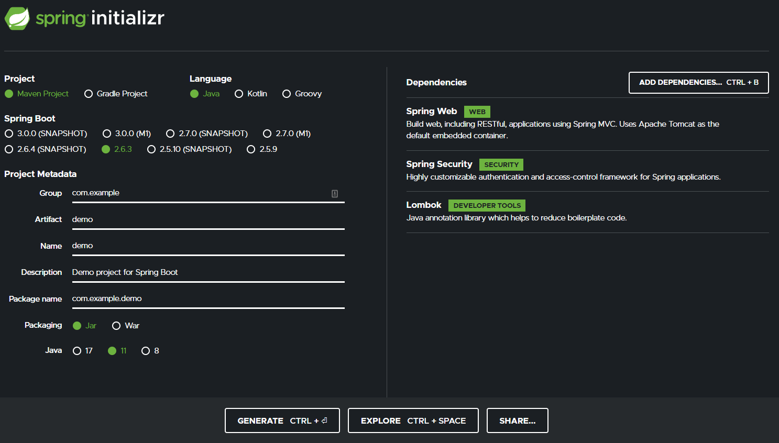Select Spring Boot 2.7.0 (M1)
The width and height of the screenshot is (779, 443).
click(287, 134)
